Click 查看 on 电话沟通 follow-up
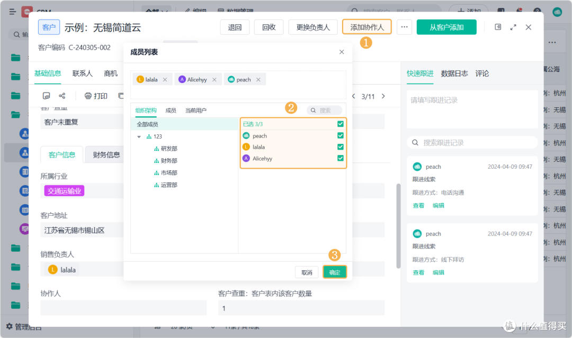Image resolution: width=572 pixels, height=338 pixels. pos(418,205)
